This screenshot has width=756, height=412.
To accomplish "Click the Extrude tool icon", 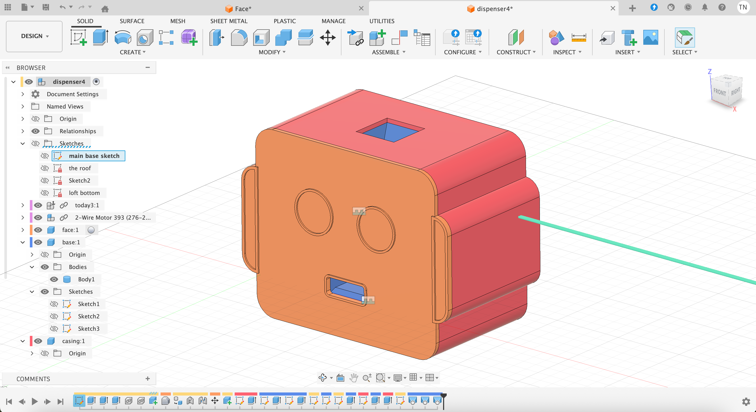I will point(100,38).
